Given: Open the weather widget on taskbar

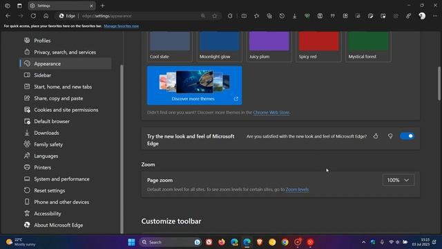Looking at the screenshot, I should point(21,242).
